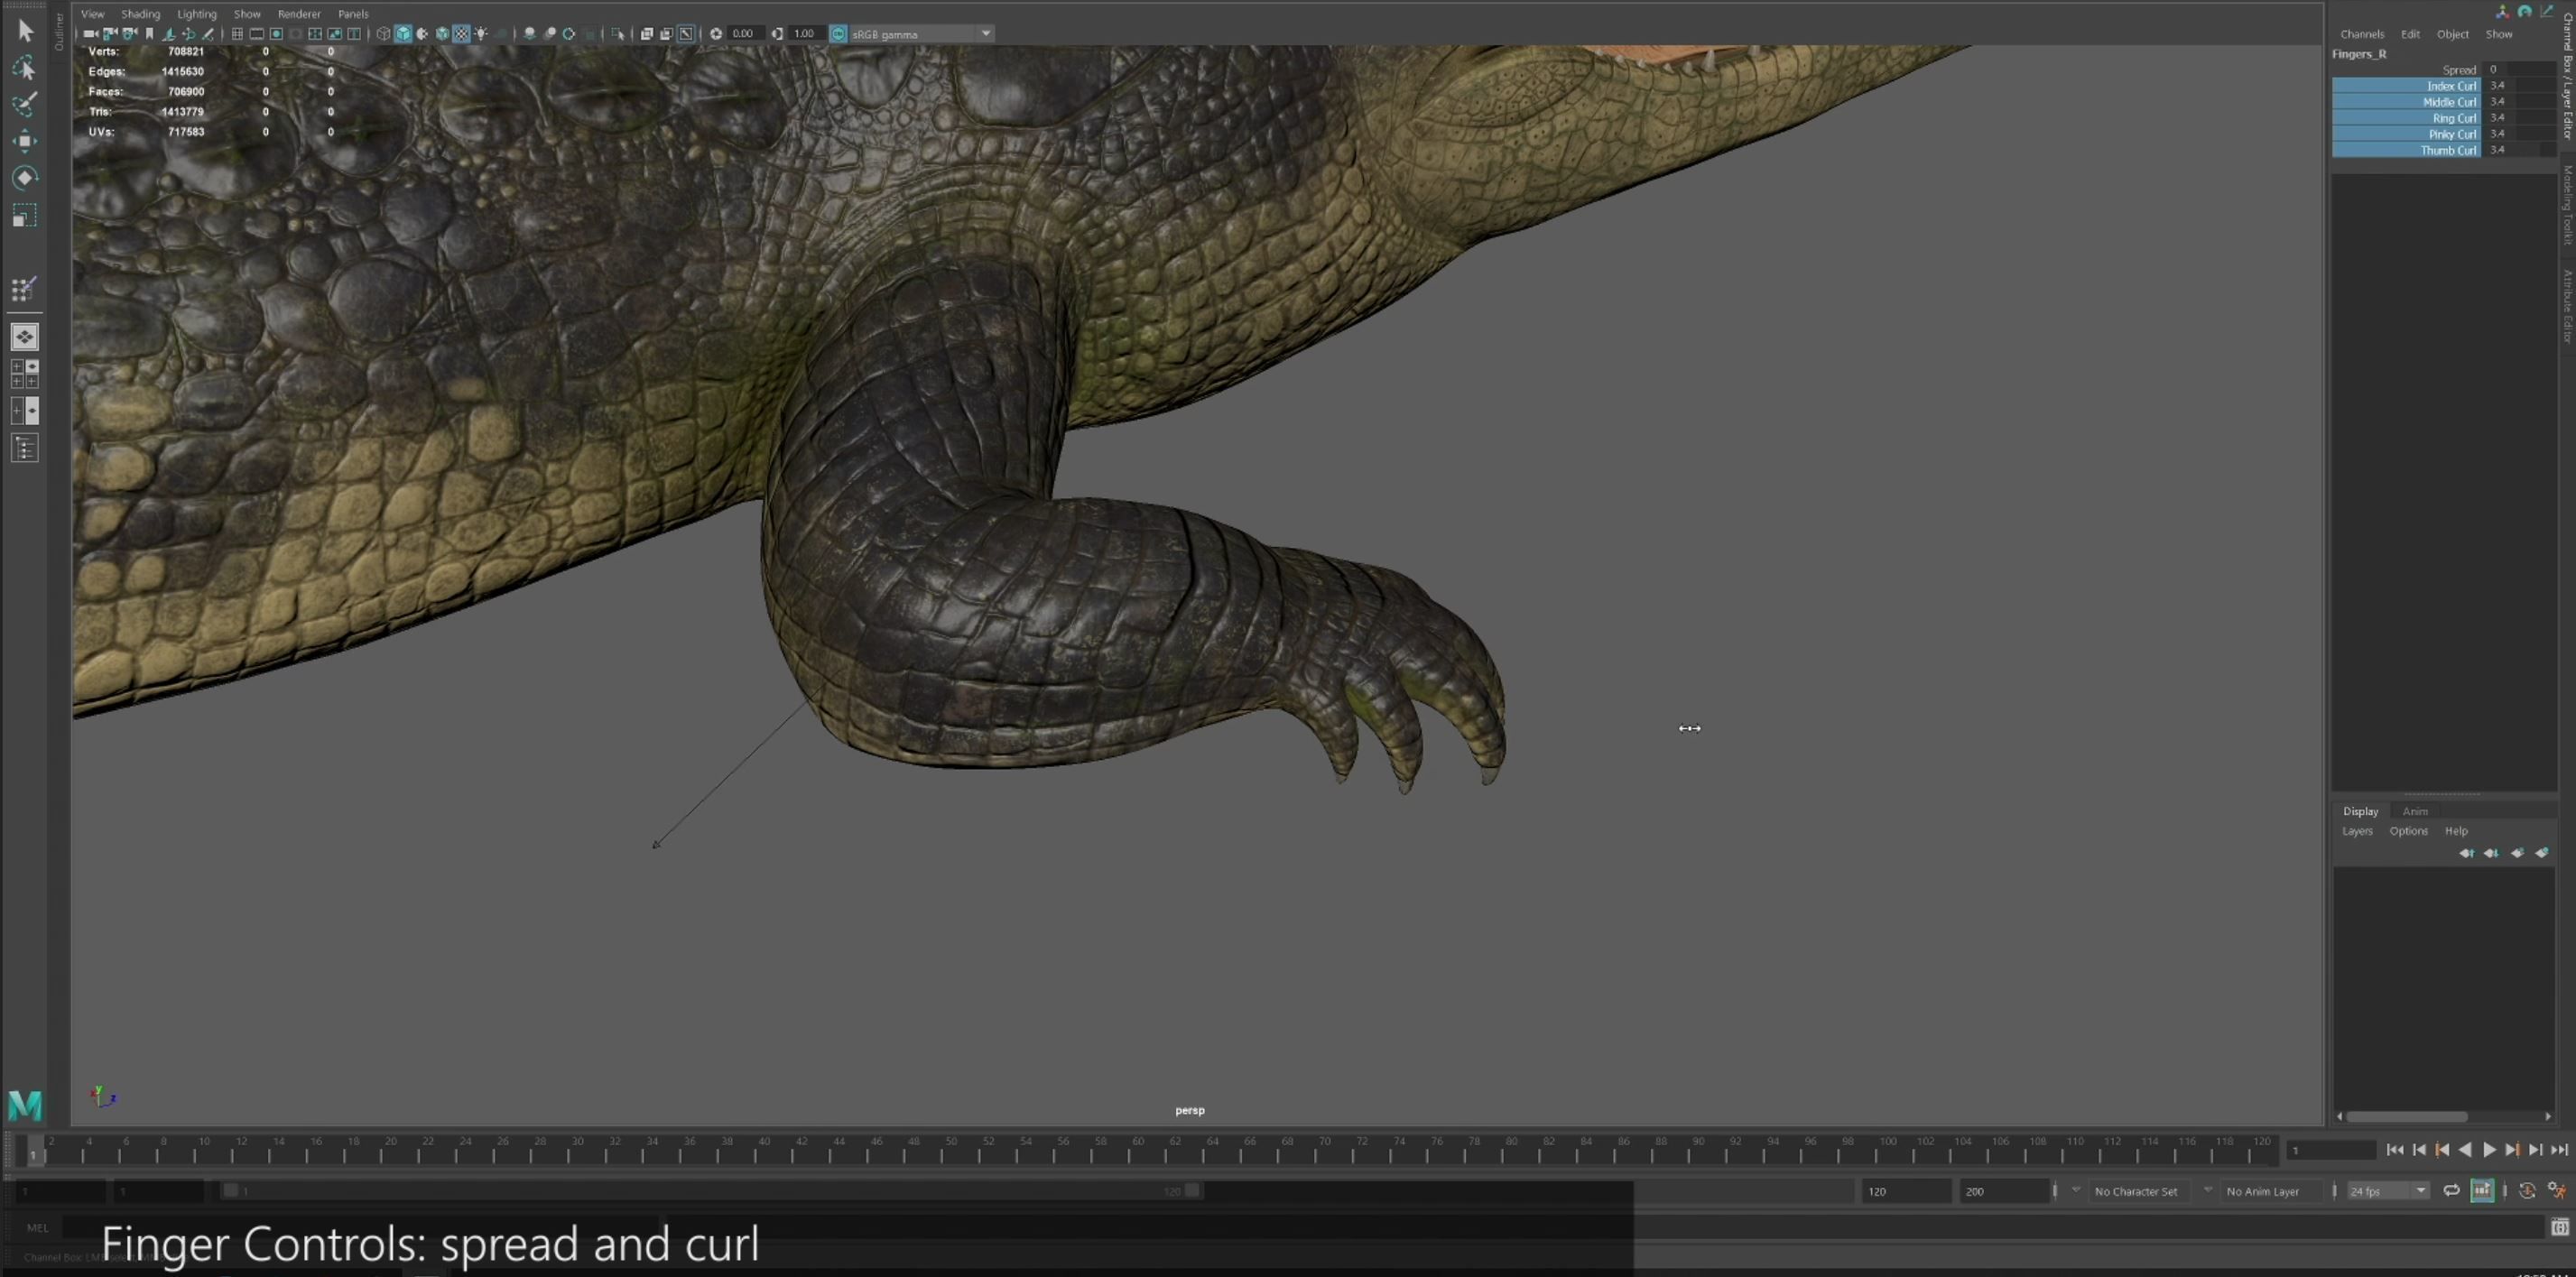Toggle loop playback mode
The width and height of the screenshot is (2576, 1277).
[2451, 1191]
